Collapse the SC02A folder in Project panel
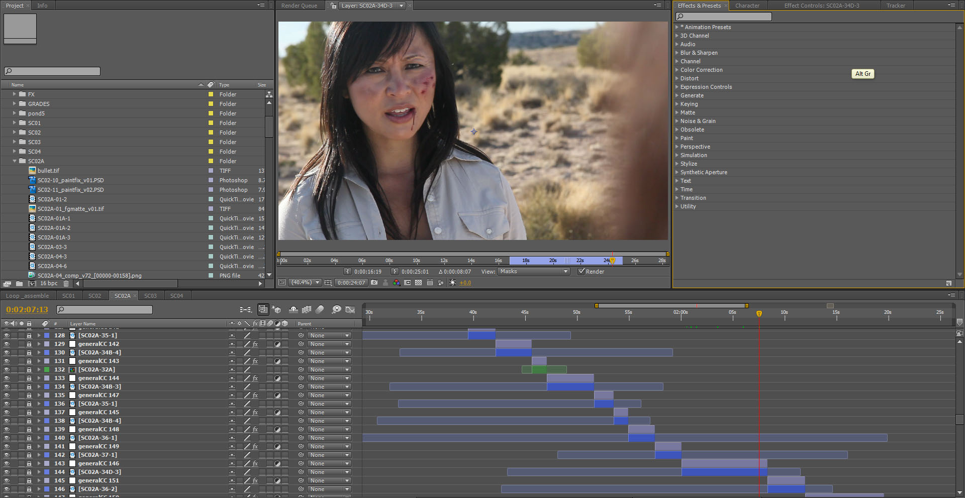This screenshot has width=965, height=498. 15,161
